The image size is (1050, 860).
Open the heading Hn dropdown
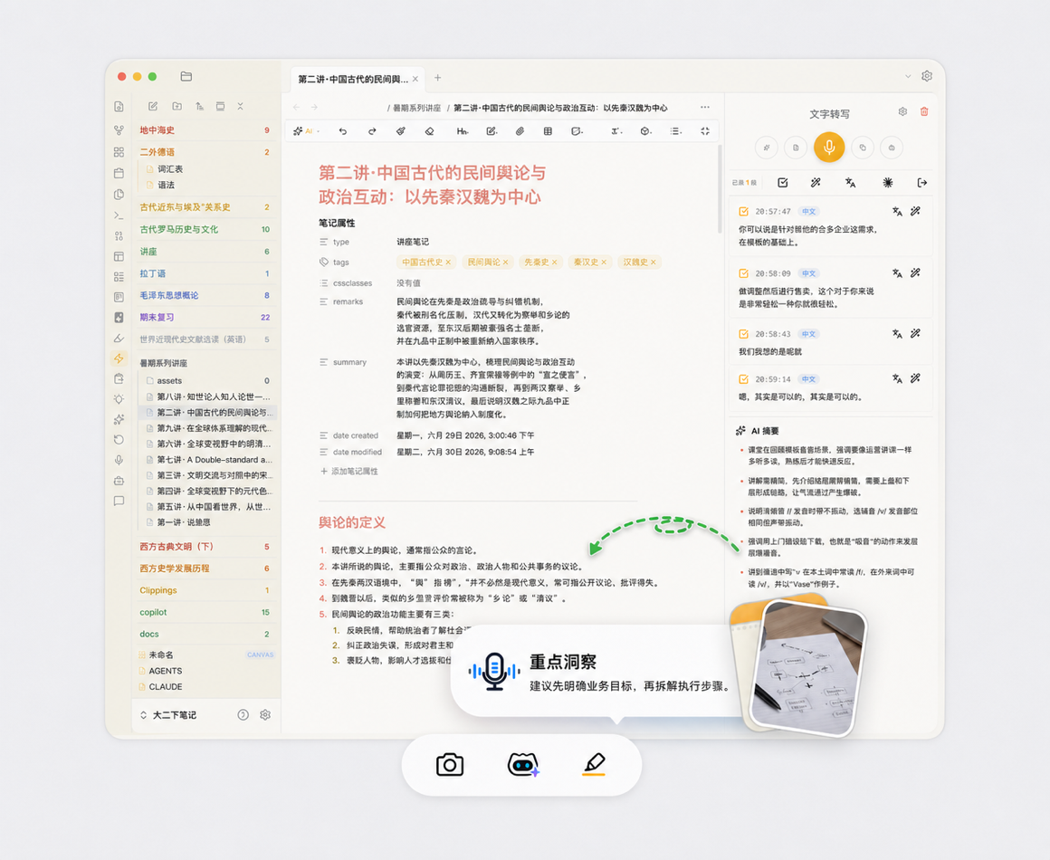coord(462,131)
